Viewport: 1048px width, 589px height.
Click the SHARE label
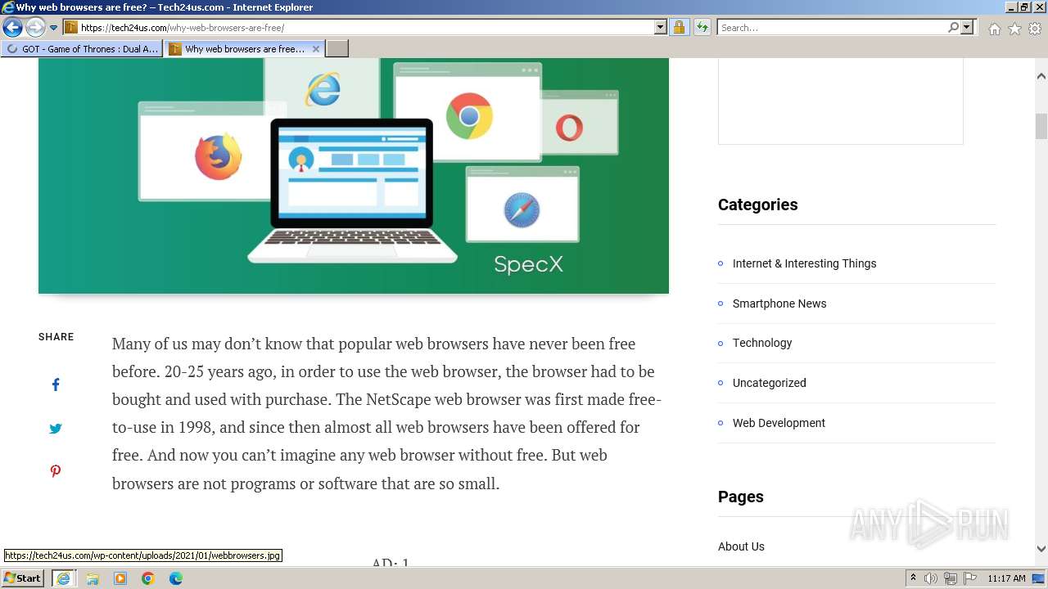coord(56,337)
